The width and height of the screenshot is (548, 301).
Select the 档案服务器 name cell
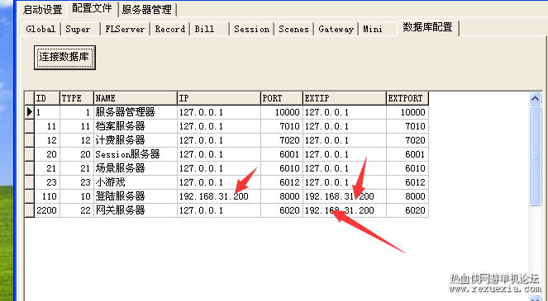tap(136, 126)
